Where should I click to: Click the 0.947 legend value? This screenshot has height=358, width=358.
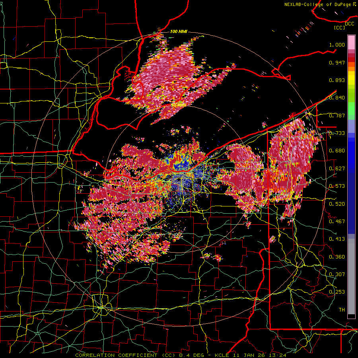pyautogui.click(x=337, y=62)
